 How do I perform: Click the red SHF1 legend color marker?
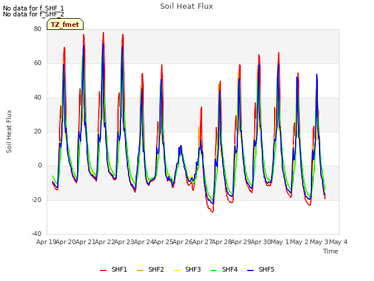coord(103,270)
